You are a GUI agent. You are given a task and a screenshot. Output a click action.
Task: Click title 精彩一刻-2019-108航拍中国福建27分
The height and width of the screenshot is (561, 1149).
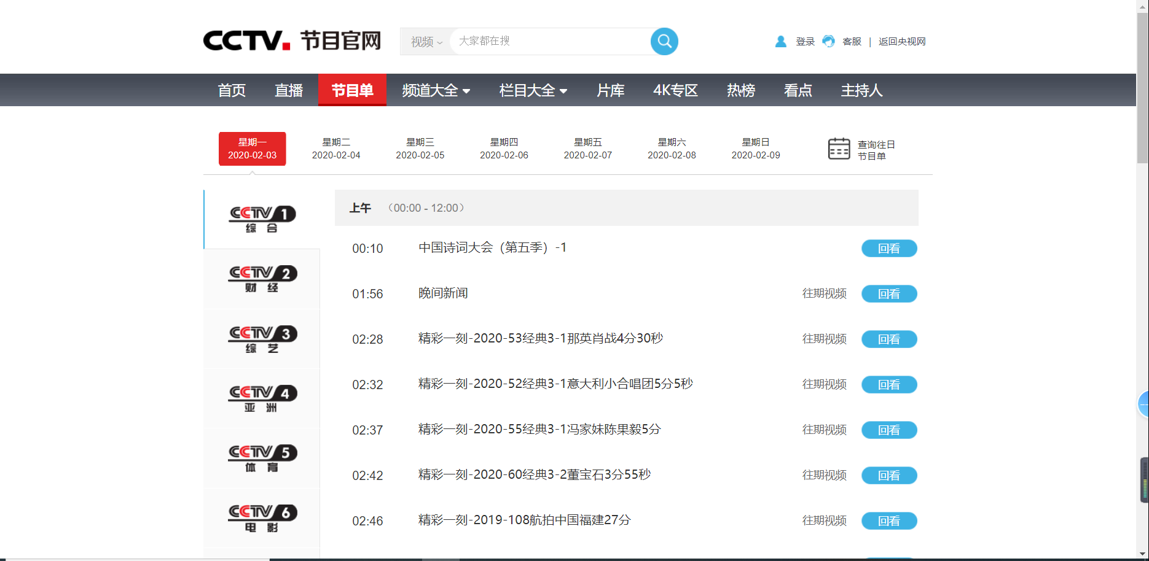(524, 520)
